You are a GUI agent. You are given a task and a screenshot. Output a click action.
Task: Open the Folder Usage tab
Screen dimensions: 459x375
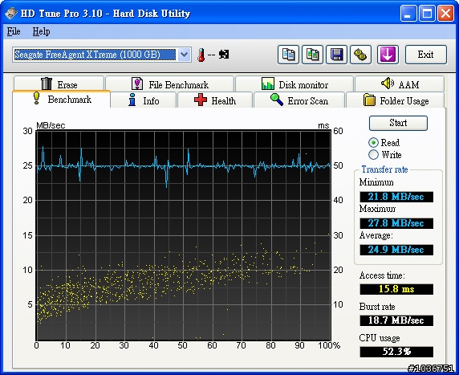click(395, 100)
